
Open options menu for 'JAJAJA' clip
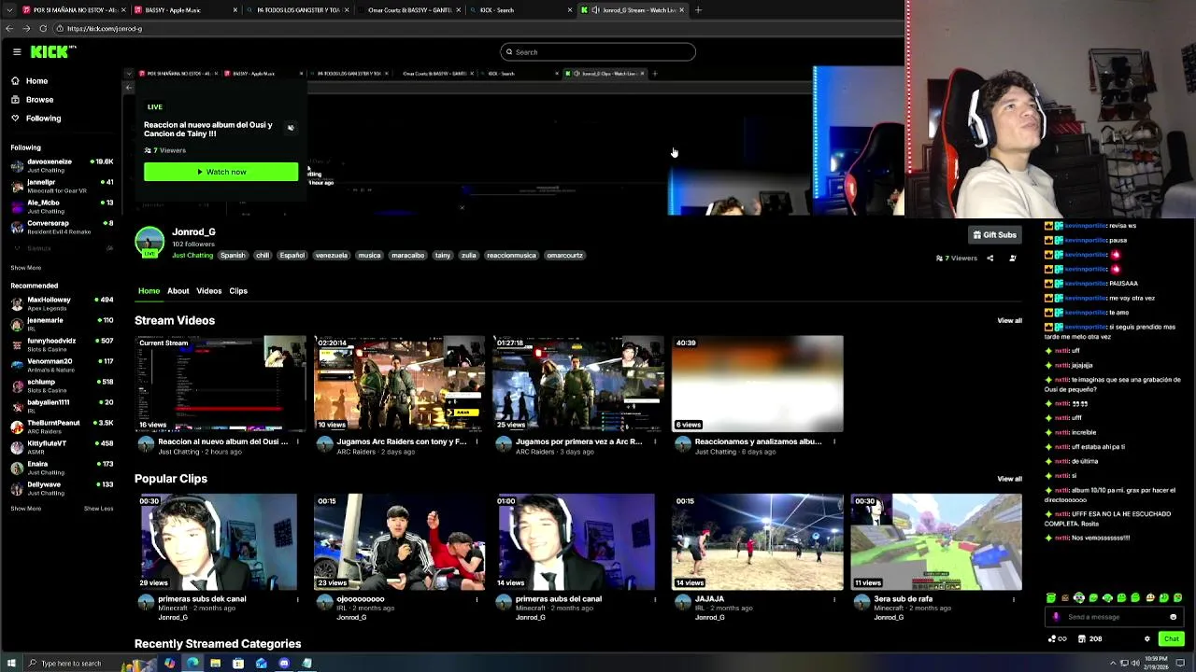834,599
